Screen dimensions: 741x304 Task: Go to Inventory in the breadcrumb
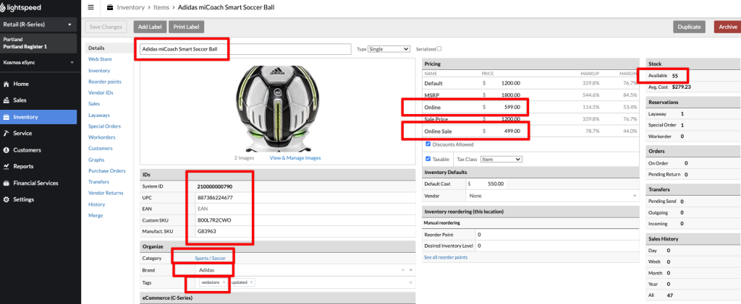(131, 7)
